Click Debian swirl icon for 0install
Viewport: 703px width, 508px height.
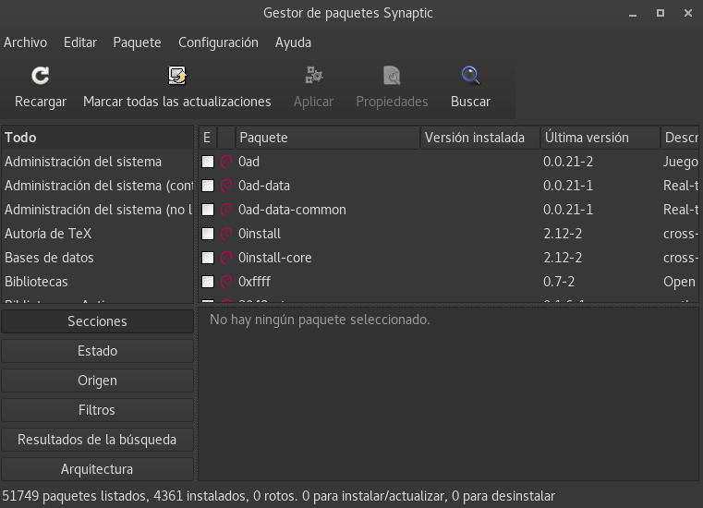pos(226,234)
